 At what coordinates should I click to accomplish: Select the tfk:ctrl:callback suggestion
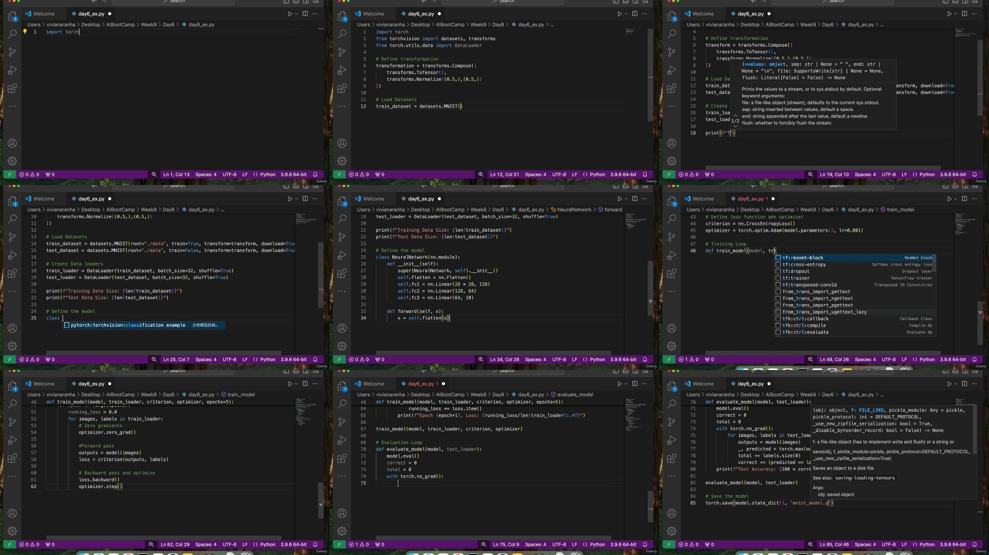coord(854,319)
